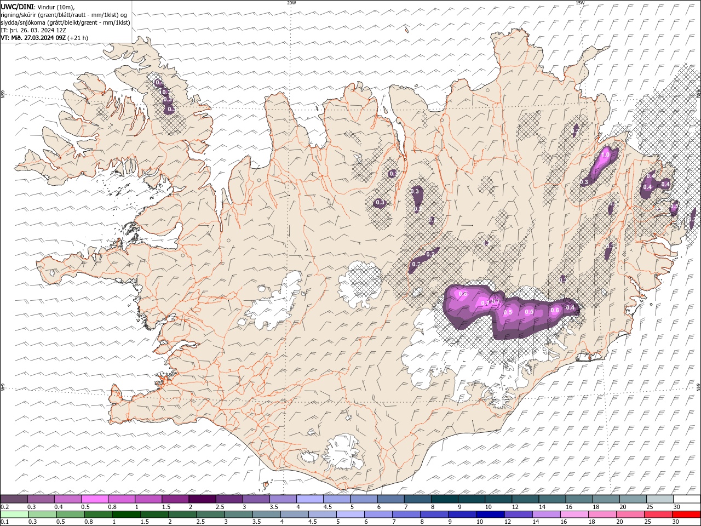Click the 0.1 label in the rain legend
The width and height of the screenshot is (701, 526).
(4, 522)
